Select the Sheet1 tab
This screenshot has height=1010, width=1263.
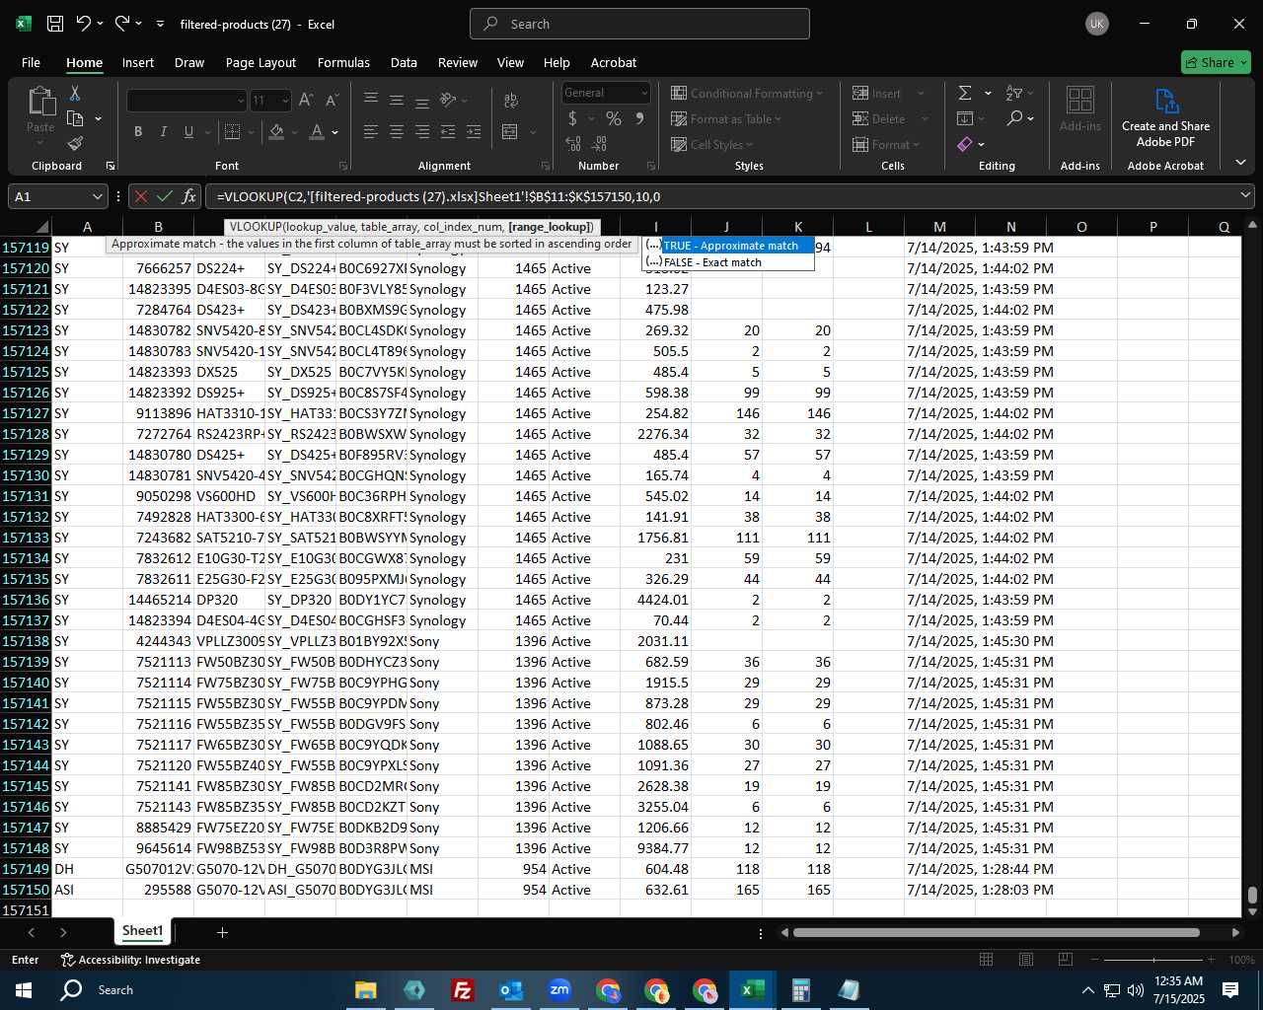[142, 931]
